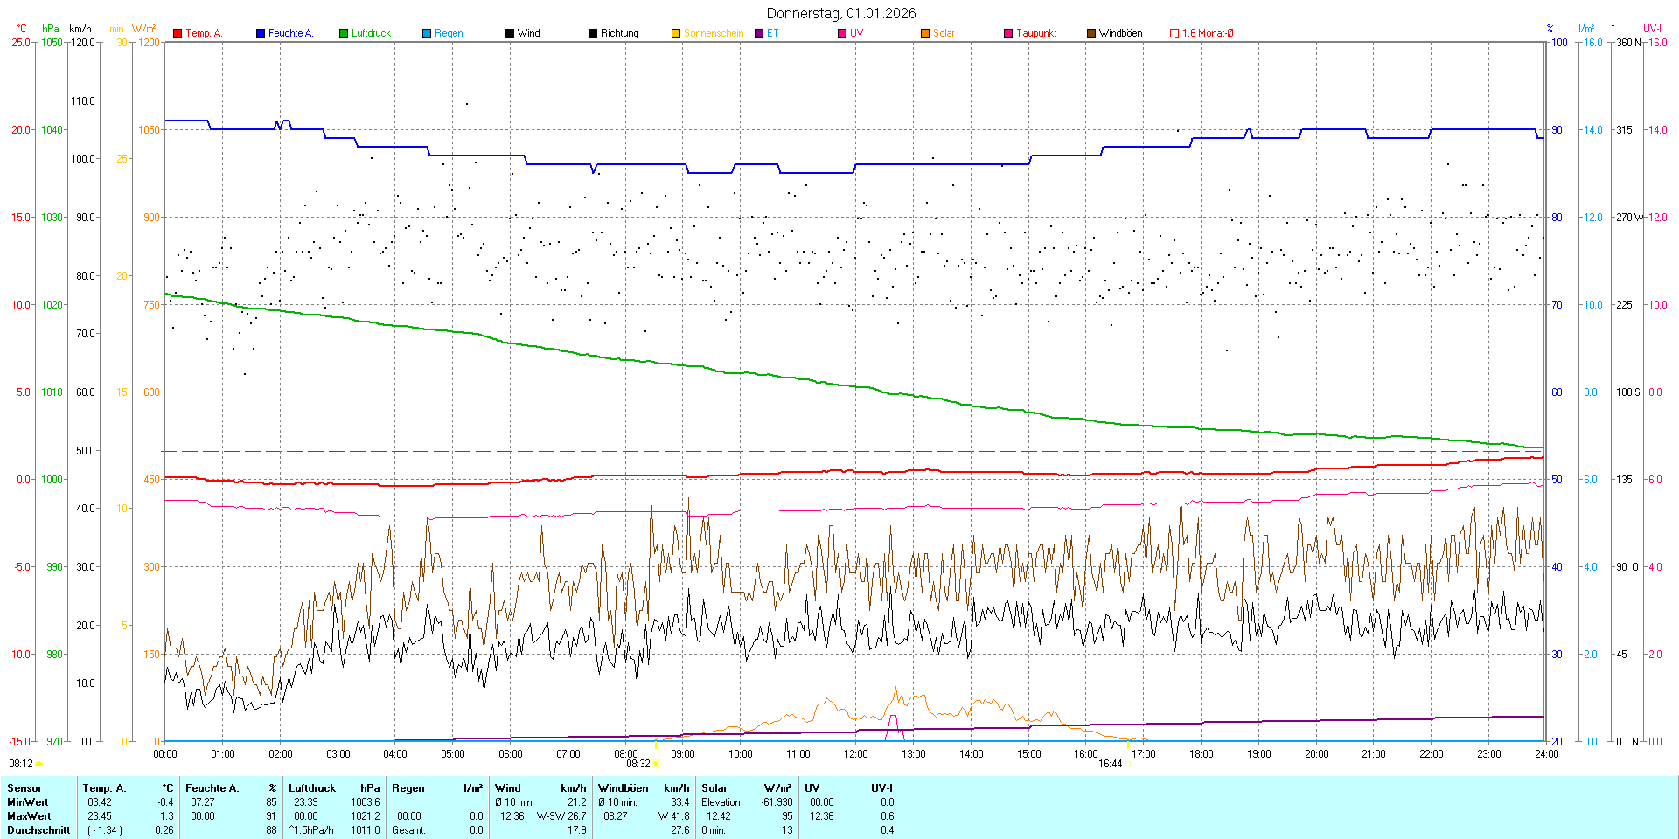Click the sunrise marker at 08:32

657,764
